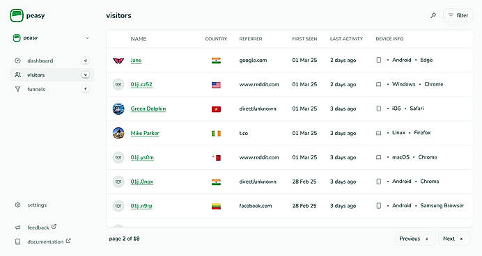Click Green Dolphin's avatar image
482x256 pixels.
[118, 109]
